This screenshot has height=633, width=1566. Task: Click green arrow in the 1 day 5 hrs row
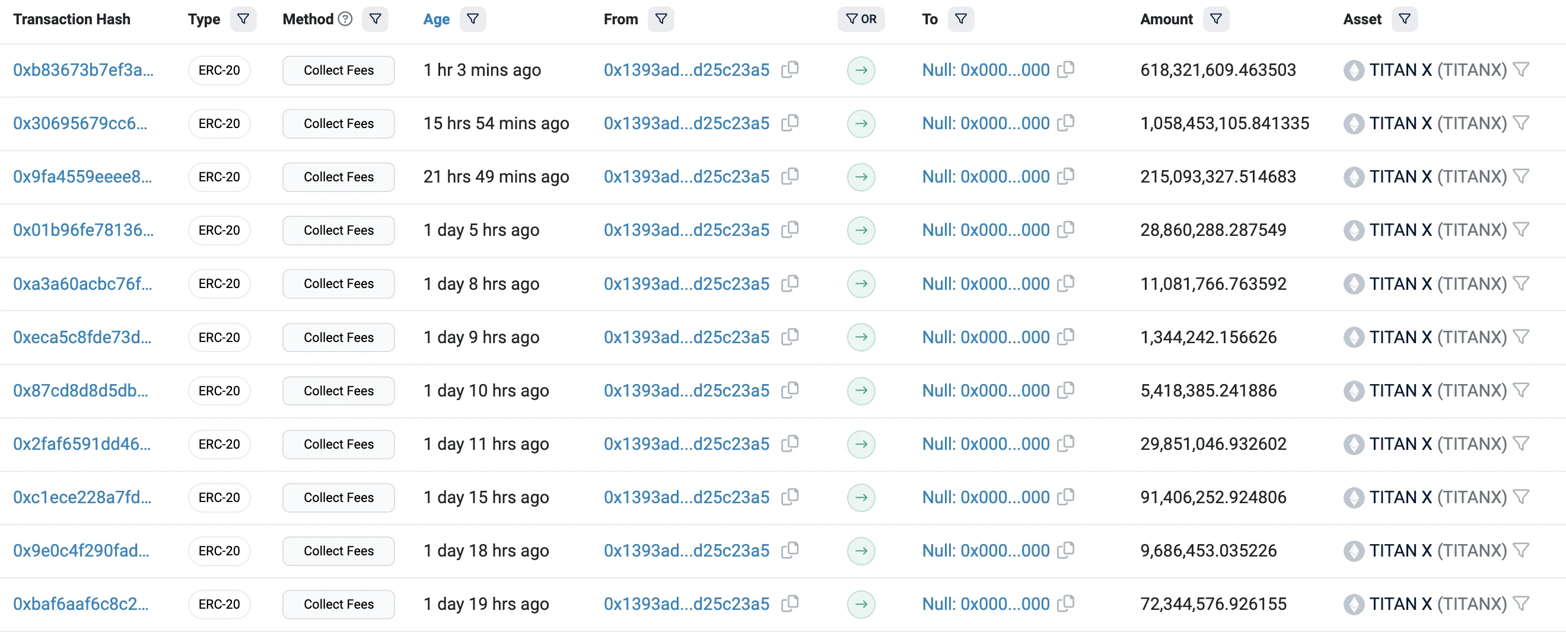pyautogui.click(x=861, y=230)
